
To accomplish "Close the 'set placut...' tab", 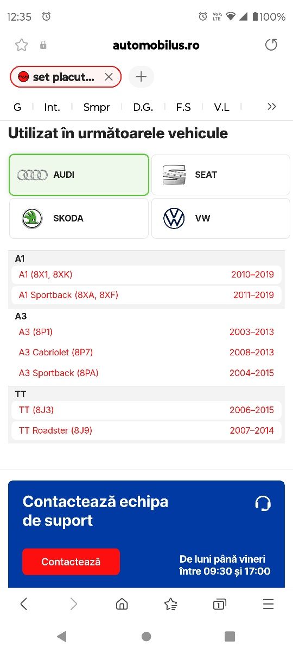I will 109,77.
